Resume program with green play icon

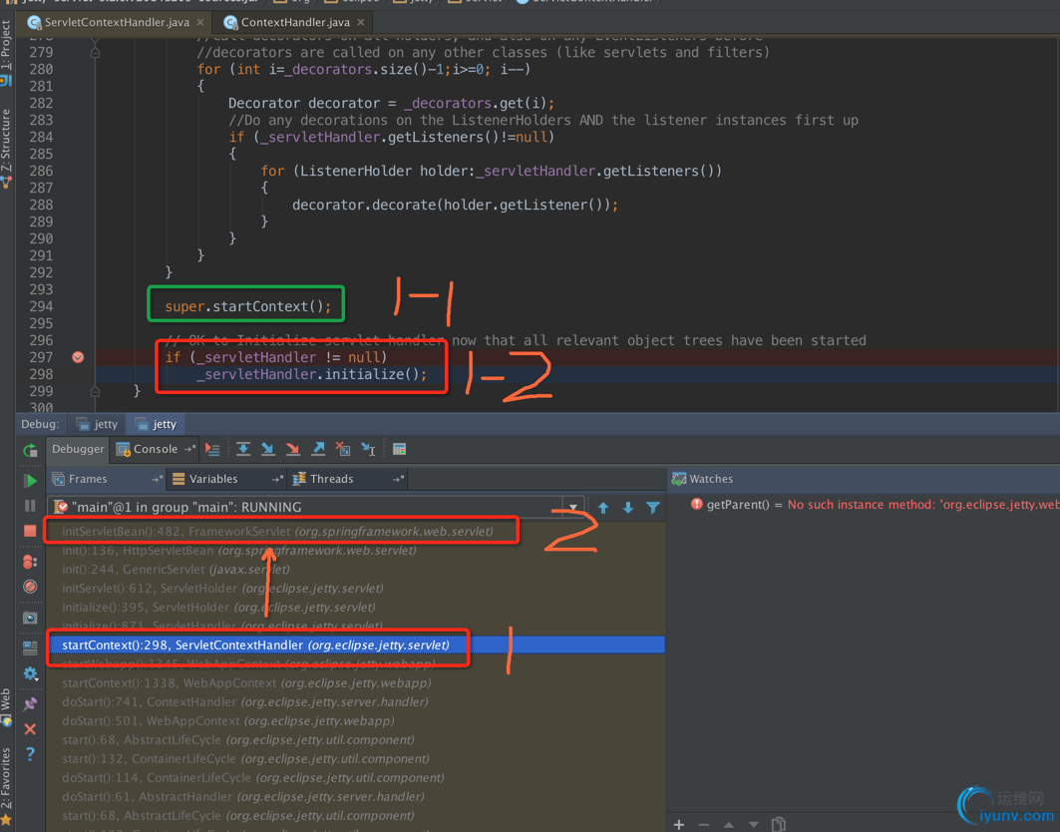[30, 480]
